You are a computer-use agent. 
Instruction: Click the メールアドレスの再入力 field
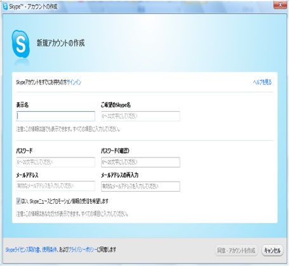tap(140, 187)
